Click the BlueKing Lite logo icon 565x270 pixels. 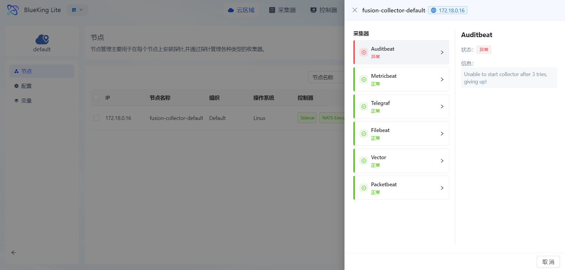click(13, 10)
